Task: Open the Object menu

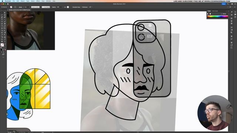Action: pos(23,1)
